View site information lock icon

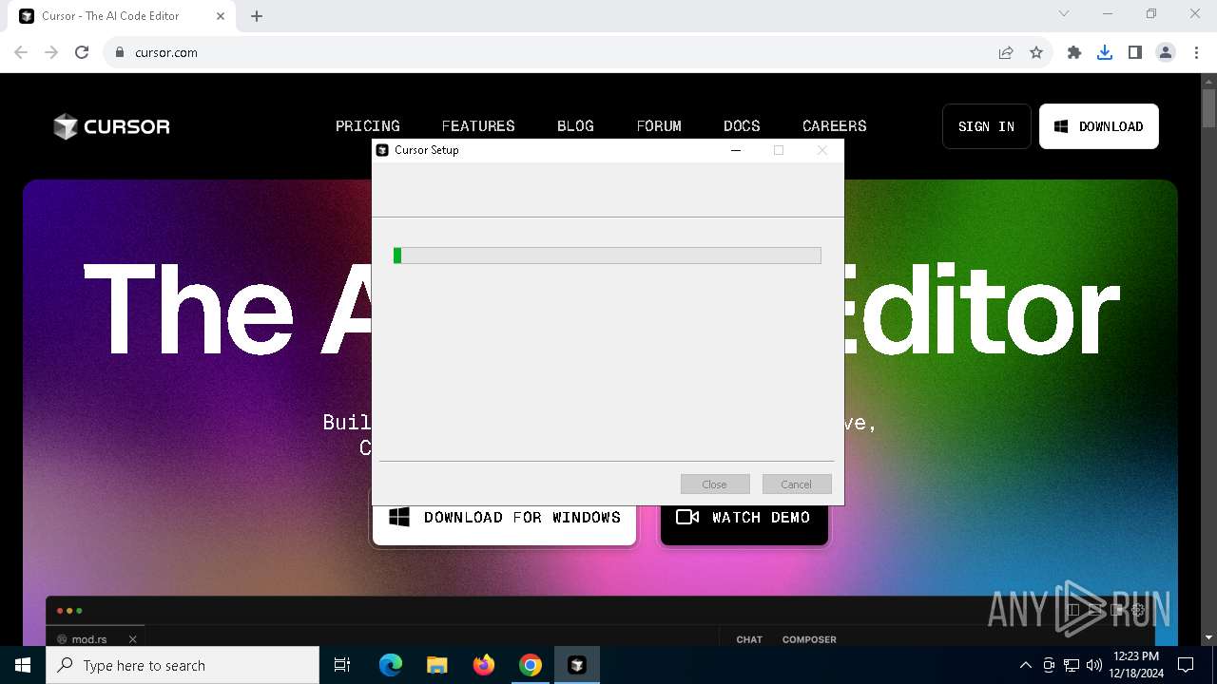tap(120, 52)
